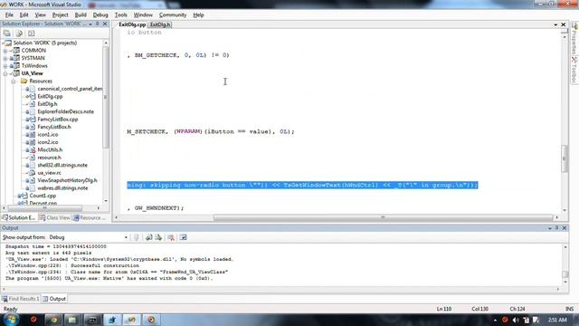The height and width of the screenshot is (326, 579).
Task: Toggle auto-hide pin on Output panel
Action: (x=557, y=228)
